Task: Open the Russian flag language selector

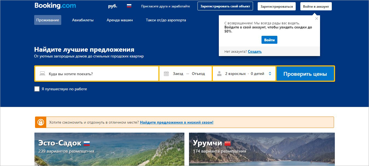Action: click(129, 6)
